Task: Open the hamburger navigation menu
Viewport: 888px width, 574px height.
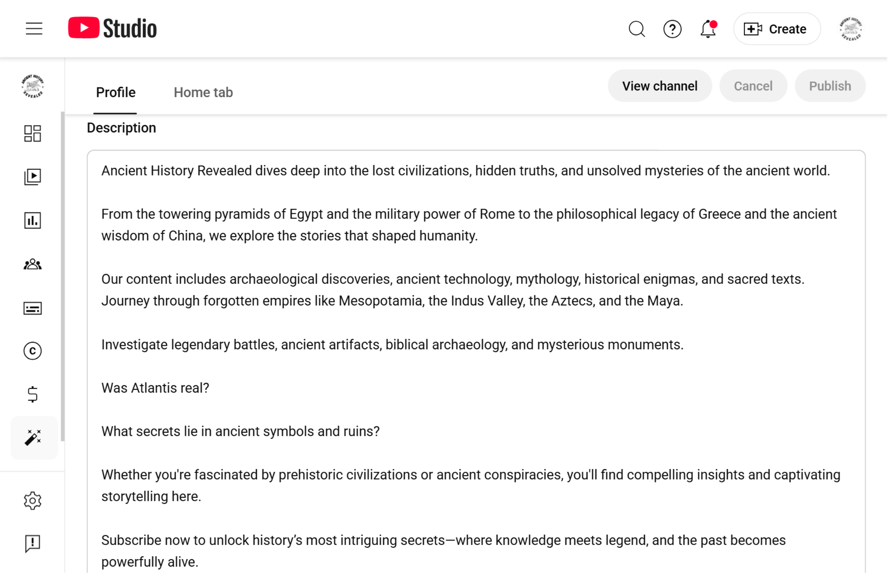Action: click(34, 29)
